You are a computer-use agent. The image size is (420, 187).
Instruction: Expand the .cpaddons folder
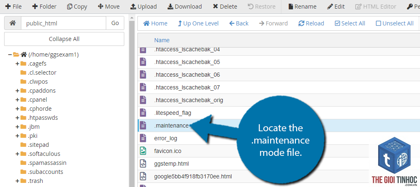pyautogui.click(x=17, y=91)
